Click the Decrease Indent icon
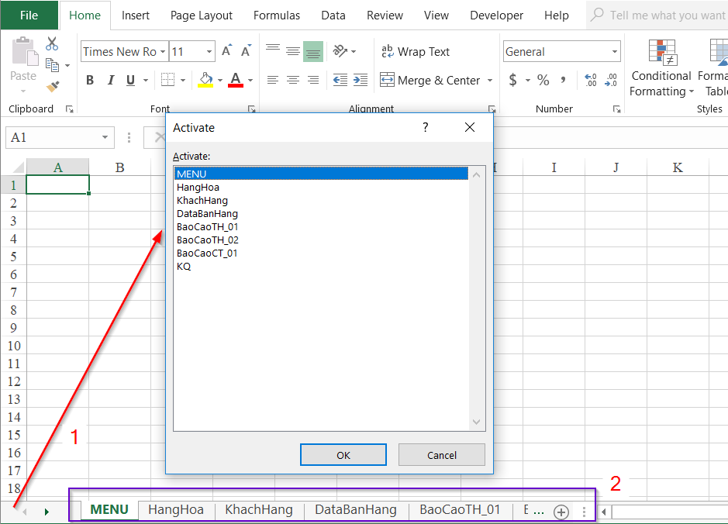This screenshot has height=524, width=728. point(340,80)
